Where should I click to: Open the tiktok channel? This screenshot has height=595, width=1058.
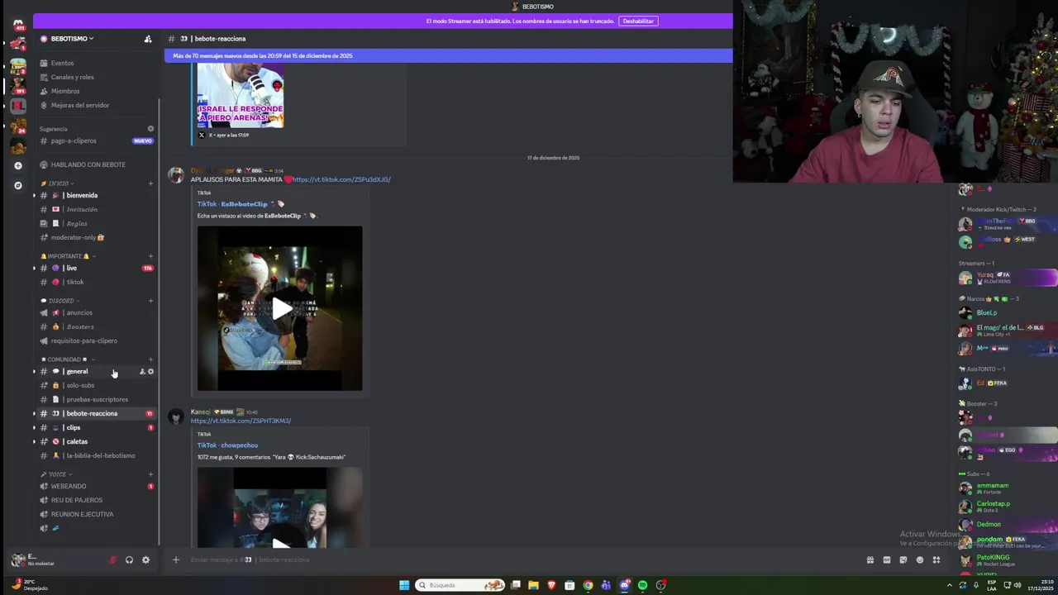(x=75, y=282)
